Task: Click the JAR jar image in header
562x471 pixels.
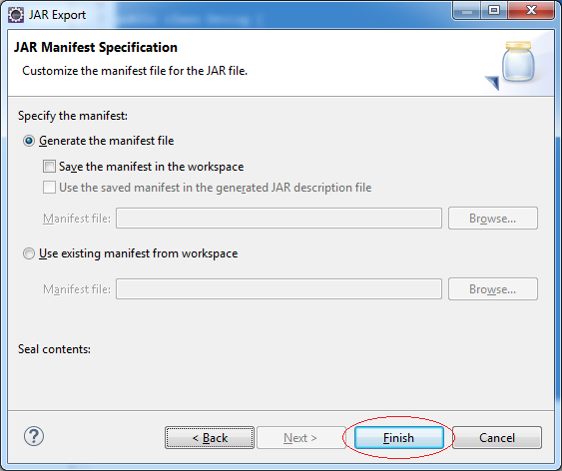Action: (x=511, y=65)
